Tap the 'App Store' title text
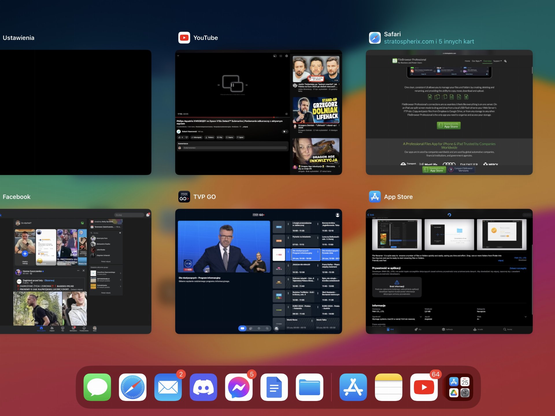Screen dimensions: 555x416 click(398, 197)
